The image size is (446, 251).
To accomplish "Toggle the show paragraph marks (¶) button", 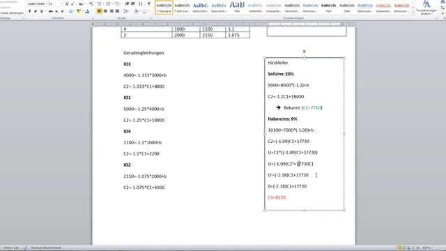I will [148, 3].
